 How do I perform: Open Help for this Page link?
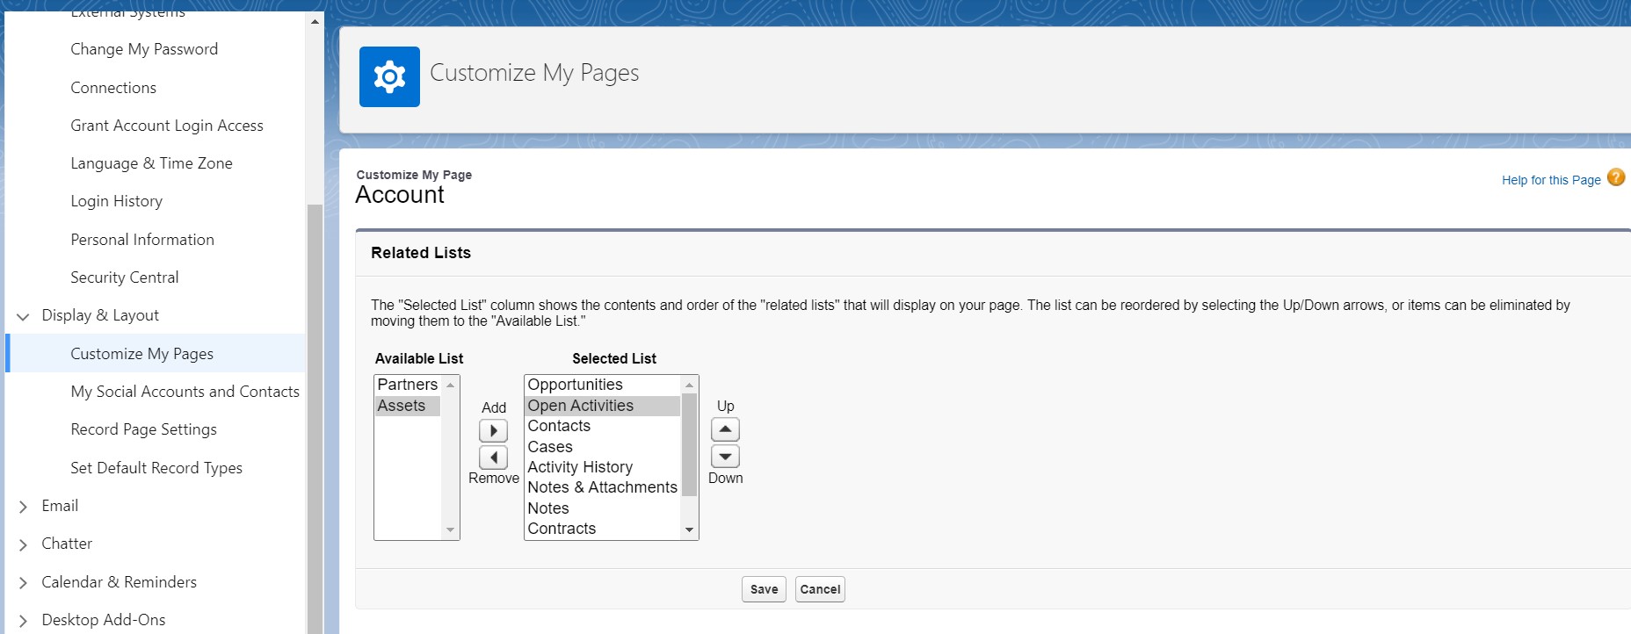[1551, 180]
